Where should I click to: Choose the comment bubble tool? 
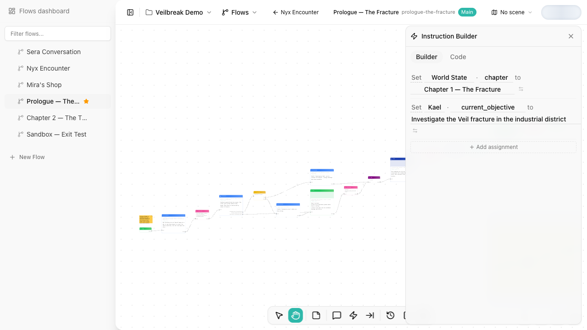337,315
